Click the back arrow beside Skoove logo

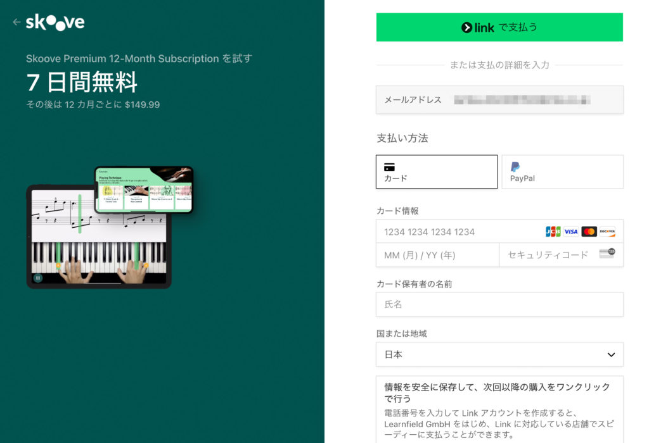point(16,22)
